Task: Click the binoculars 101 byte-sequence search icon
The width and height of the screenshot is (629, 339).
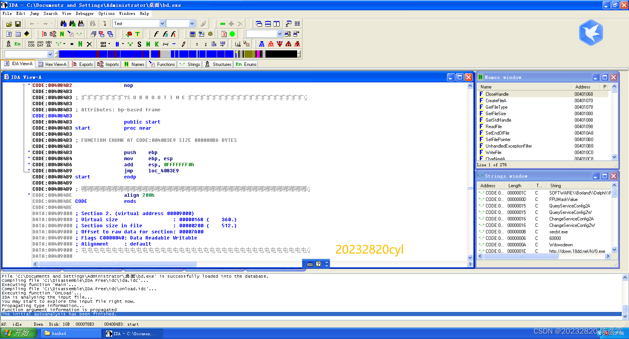Action: [81, 24]
